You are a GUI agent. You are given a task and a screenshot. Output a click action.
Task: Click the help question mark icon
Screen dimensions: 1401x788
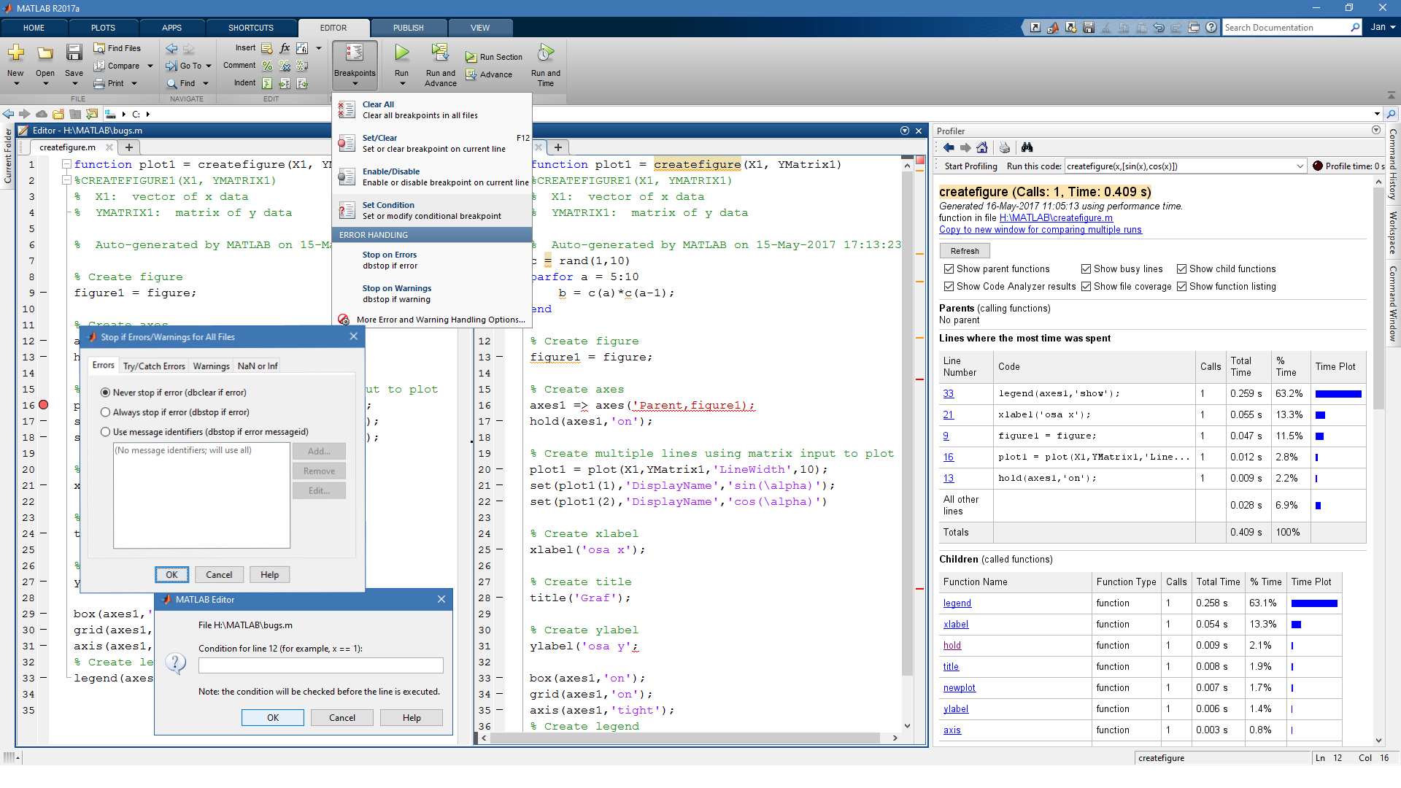click(x=1211, y=27)
